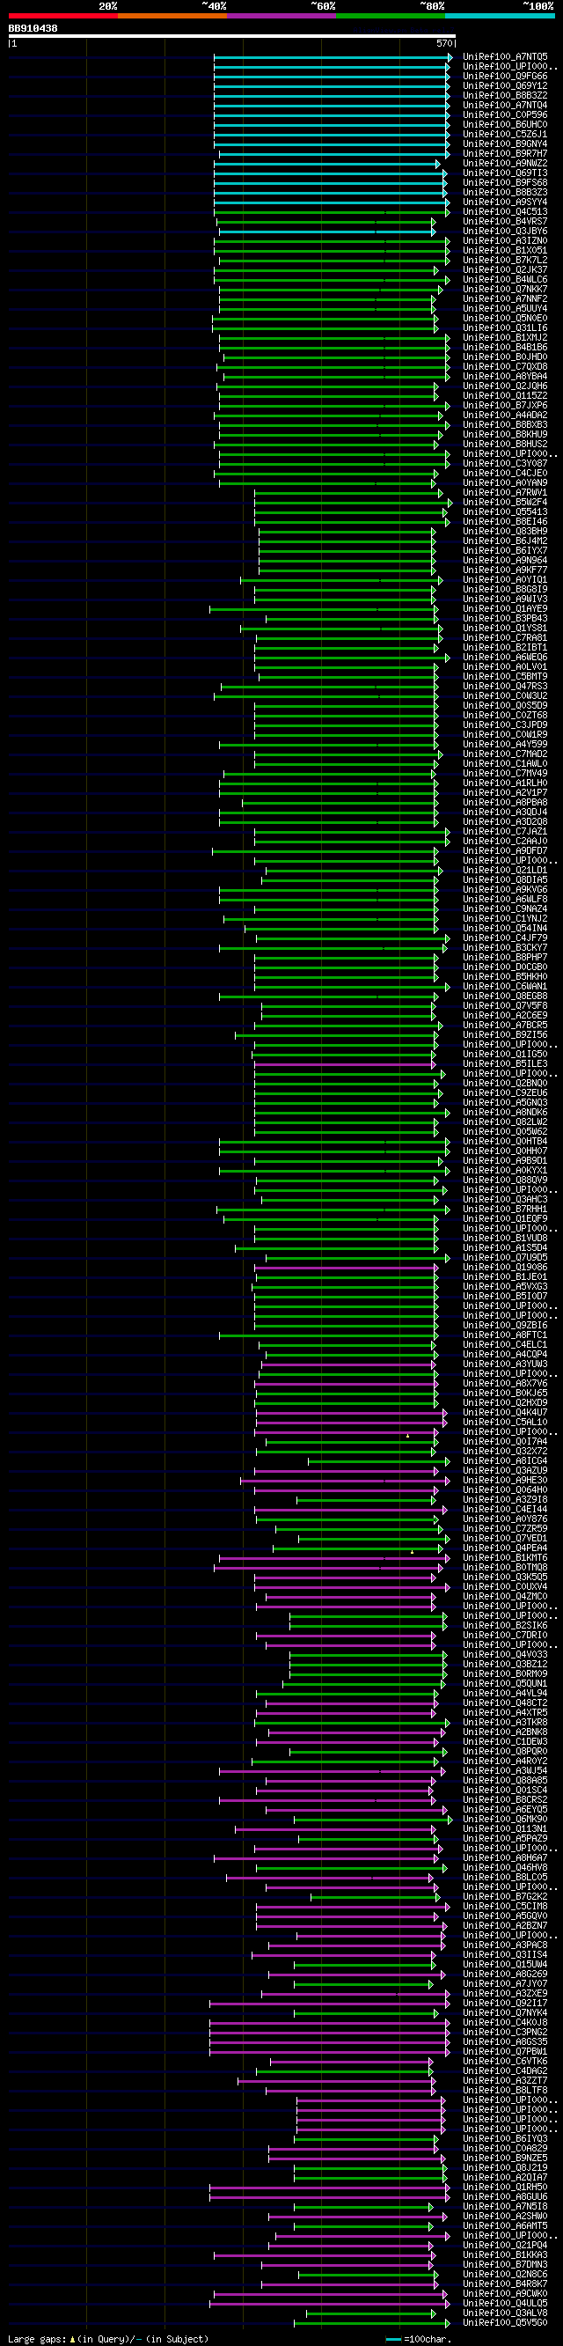Select the UniRef100_B4VRS7 label
The height and width of the screenshot is (2346, 563).
coord(505,221)
